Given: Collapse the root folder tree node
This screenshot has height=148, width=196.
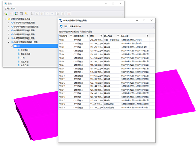Looking at the screenshot, I should pos(5,19).
